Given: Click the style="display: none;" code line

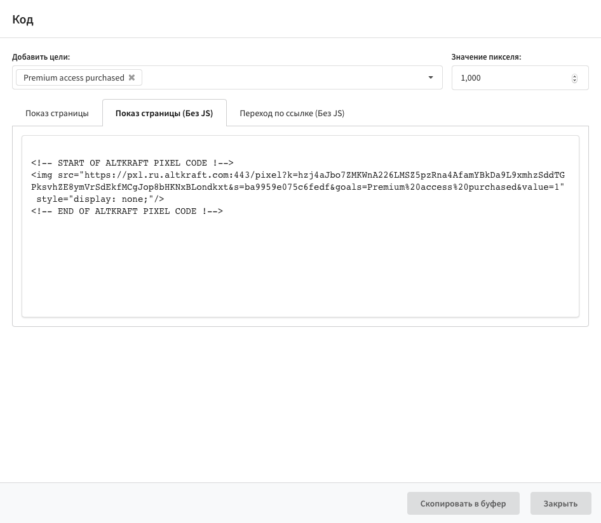Looking at the screenshot, I should pyautogui.click(x=100, y=199).
